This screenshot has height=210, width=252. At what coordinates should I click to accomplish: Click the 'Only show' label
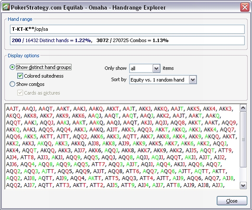pyautogui.click(x=116, y=68)
